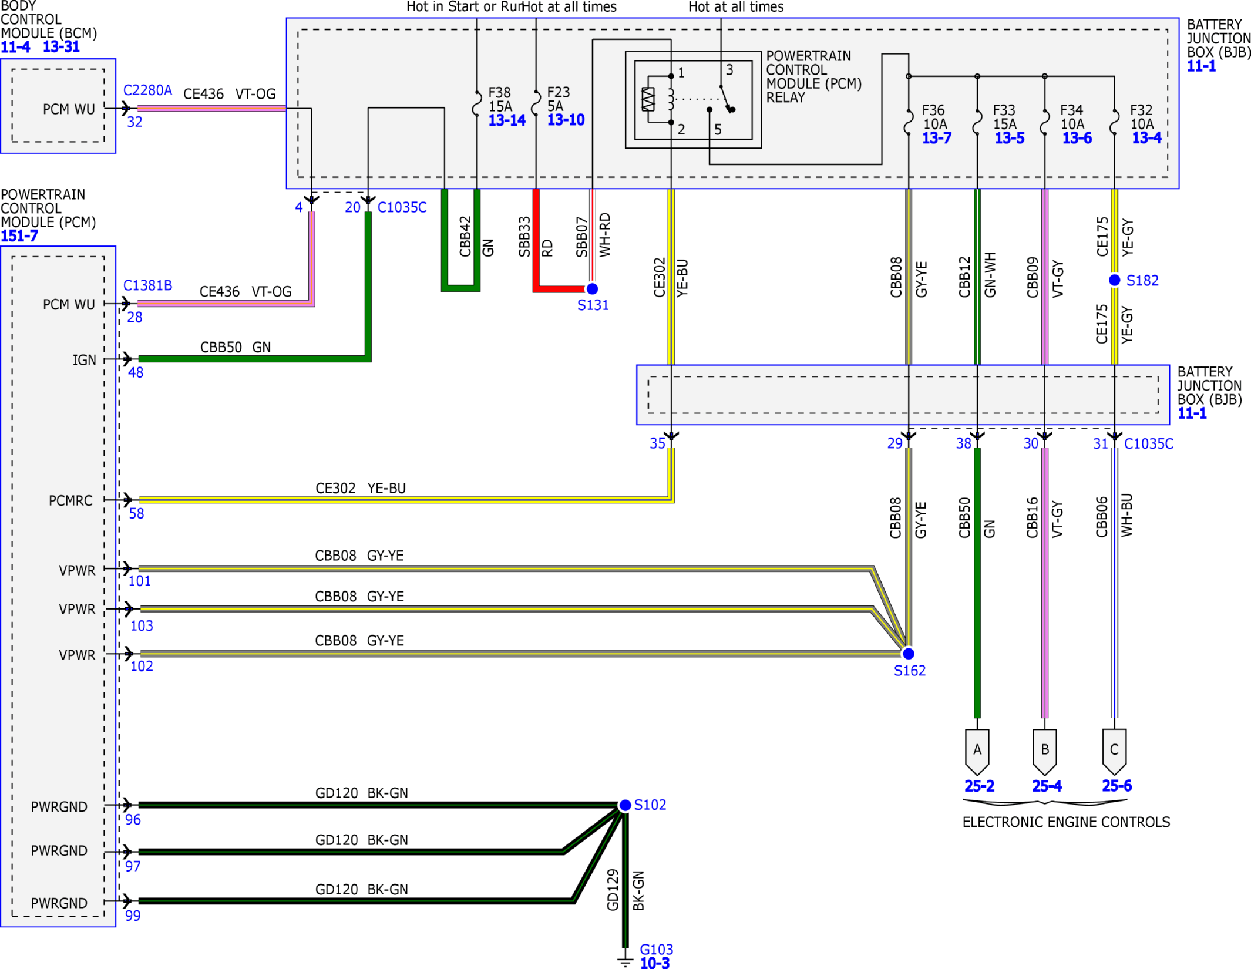The height and width of the screenshot is (969, 1251).
Task: Click the blue splice dot S182
Action: (1114, 280)
